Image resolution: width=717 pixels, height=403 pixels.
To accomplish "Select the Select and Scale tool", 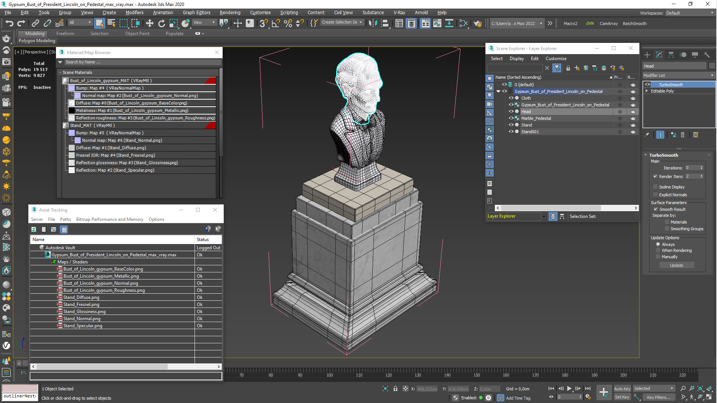I will [174, 24].
